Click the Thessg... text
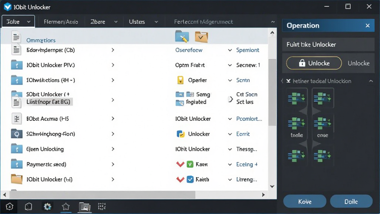 click(x=246, y=149)
